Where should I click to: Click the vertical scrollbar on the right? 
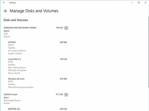148,52
